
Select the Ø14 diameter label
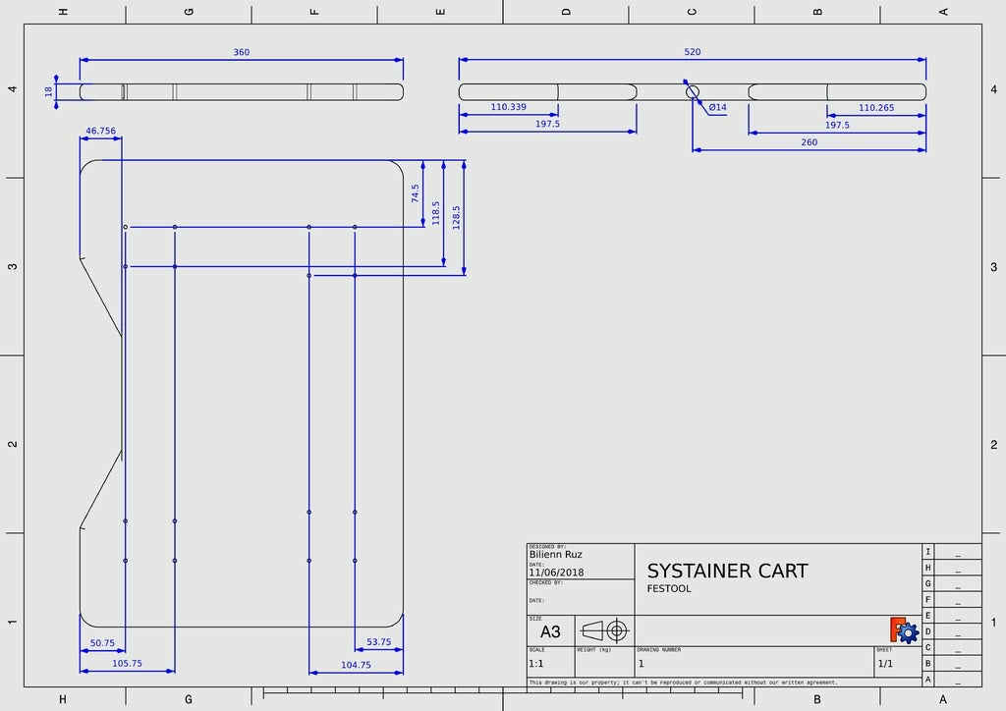pos(717,108)
